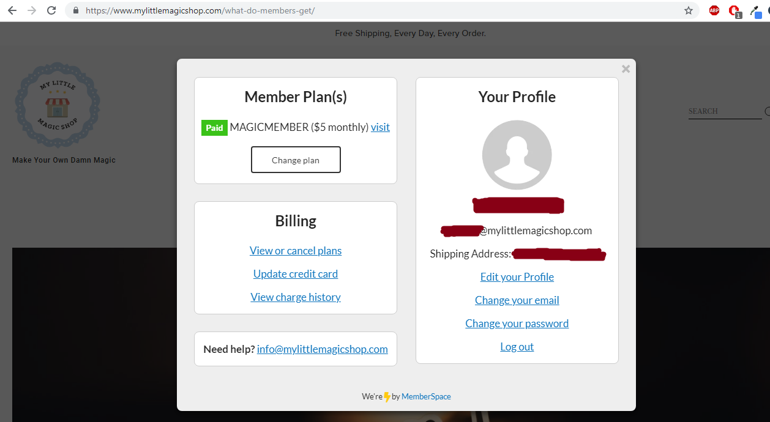The width and height of the screenshot is (770, 422).
Task: Click the Shipping Address label
Action: (x=470, y=254)
